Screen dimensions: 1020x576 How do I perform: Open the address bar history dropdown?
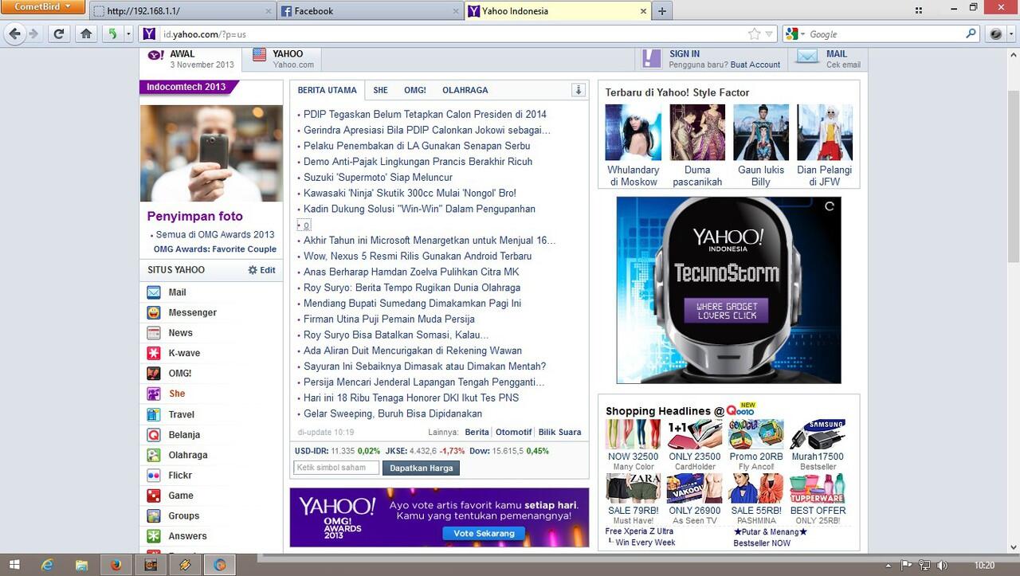(x=767, y=34)
